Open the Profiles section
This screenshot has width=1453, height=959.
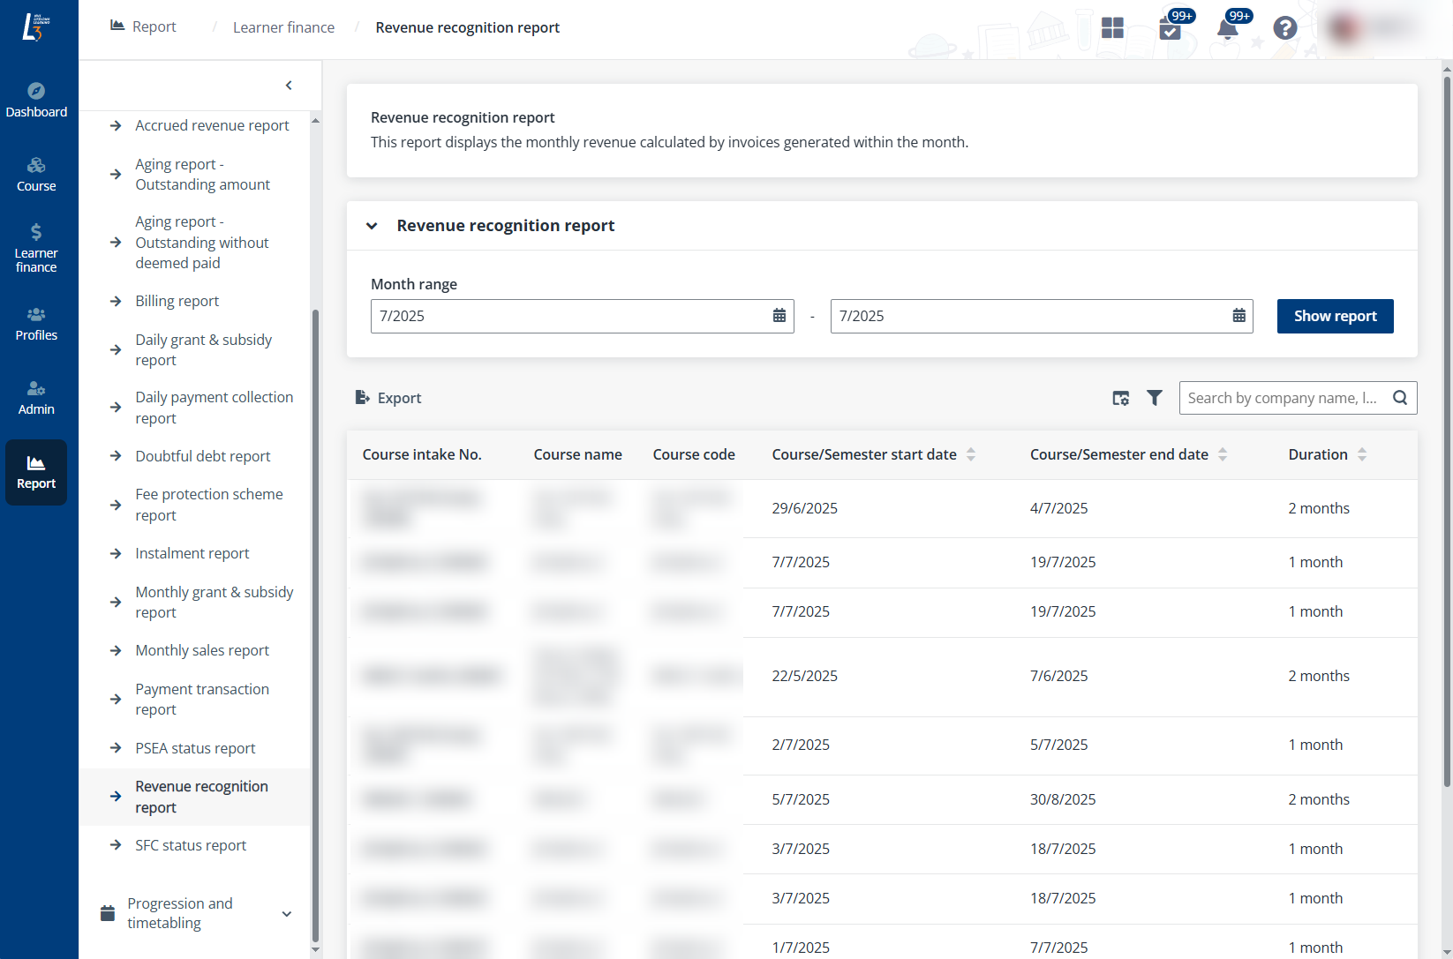click(x=36, y=324)
